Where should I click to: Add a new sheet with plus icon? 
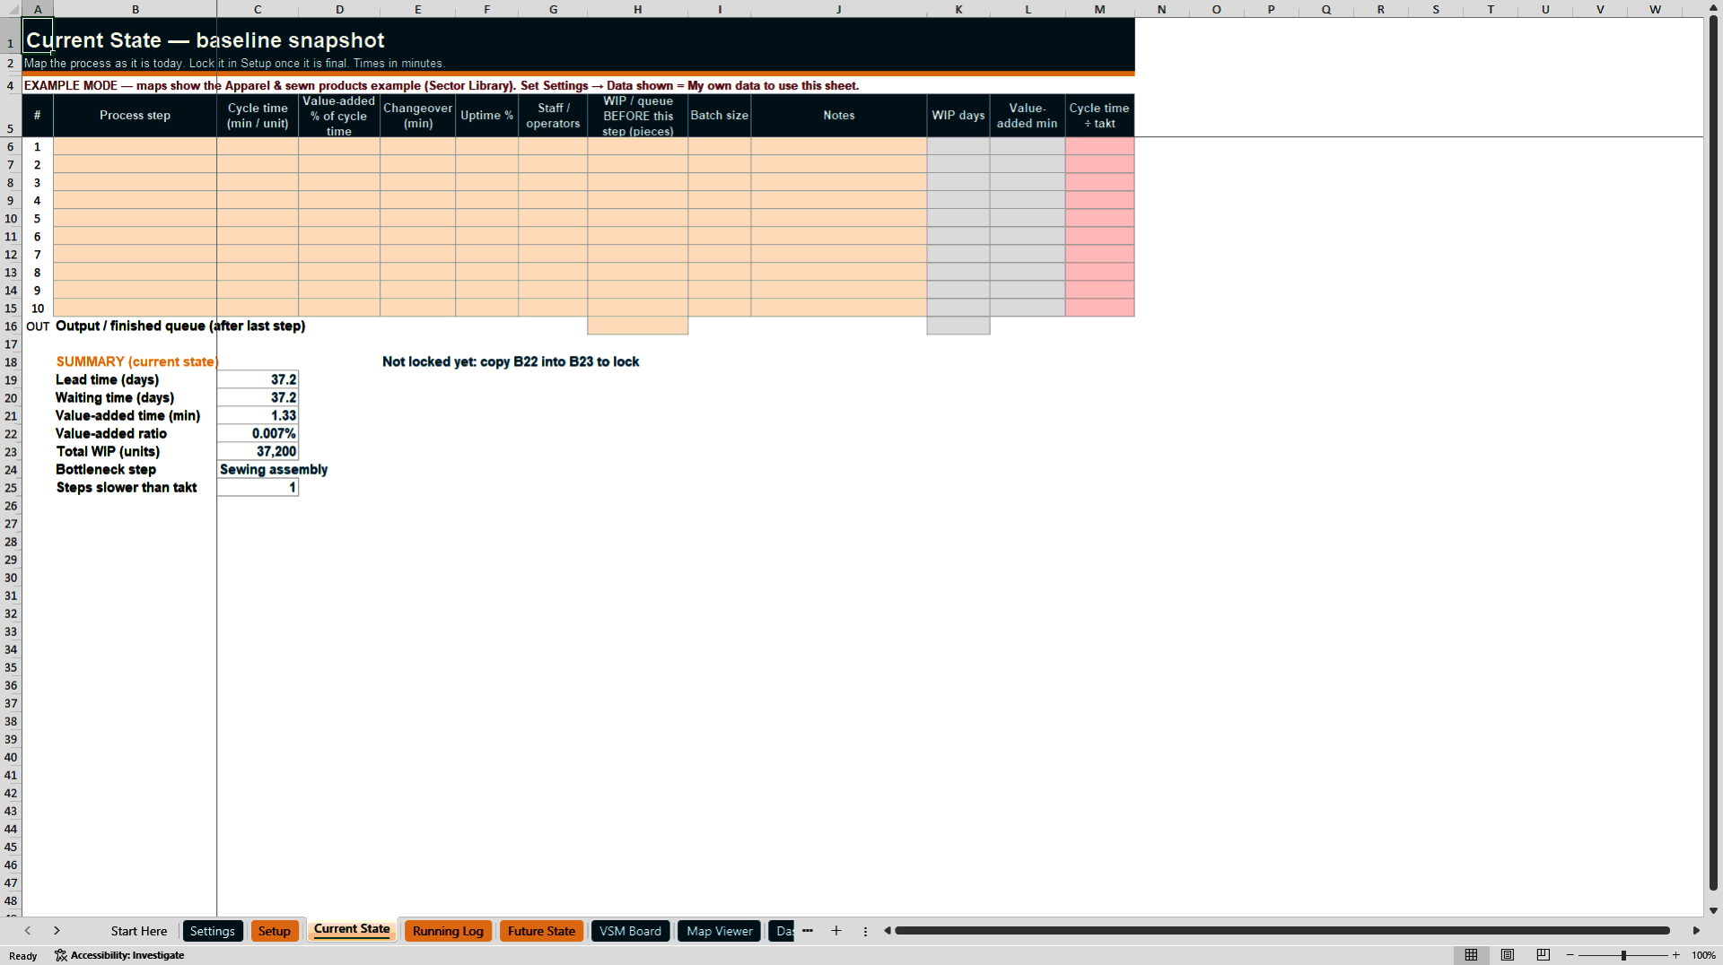(836, 931)
